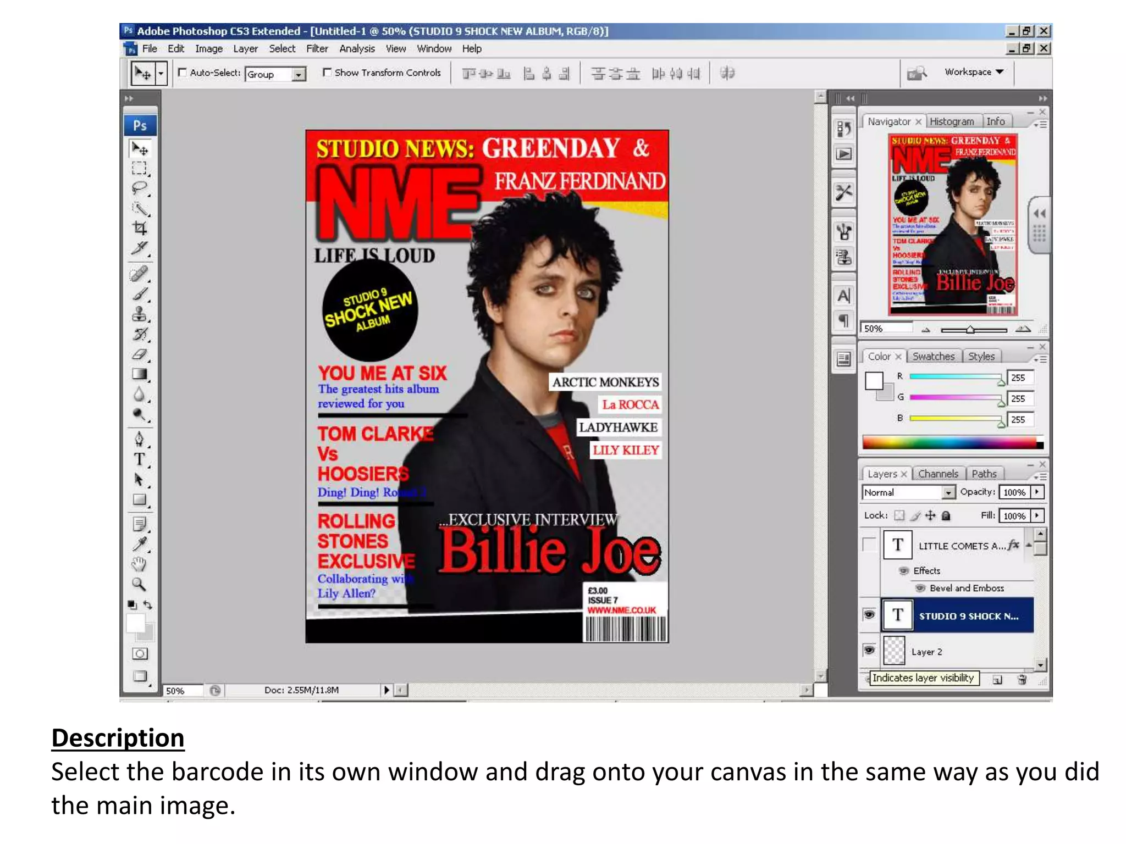Select the Slice tool
The height and width of the screenshot is (844, 1126).
click(x=140, y=248)
